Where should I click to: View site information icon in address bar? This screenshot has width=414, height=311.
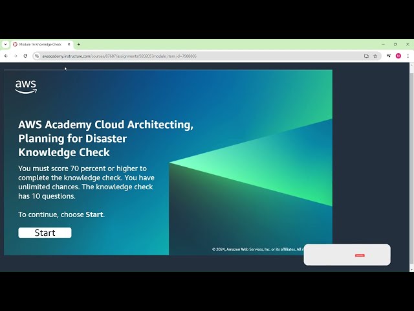[x=37, y=56]
